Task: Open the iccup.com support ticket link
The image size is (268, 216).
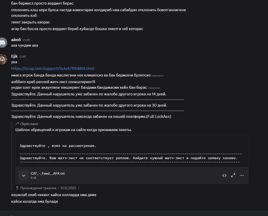Action: tap(53, 68)
